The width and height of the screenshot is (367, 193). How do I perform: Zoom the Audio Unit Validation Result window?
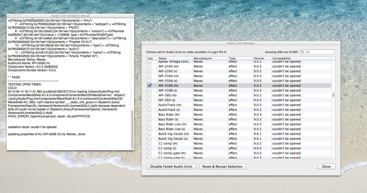coord(19,16)
